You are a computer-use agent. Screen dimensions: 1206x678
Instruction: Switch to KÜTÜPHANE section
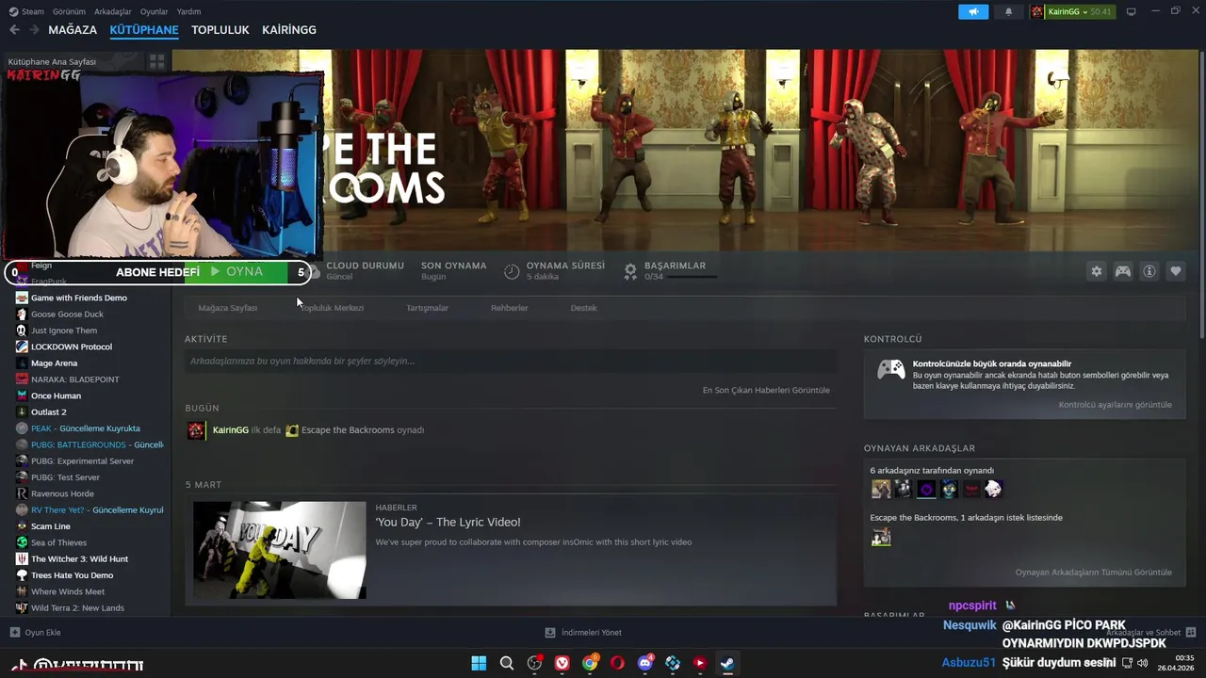[144, 30]
